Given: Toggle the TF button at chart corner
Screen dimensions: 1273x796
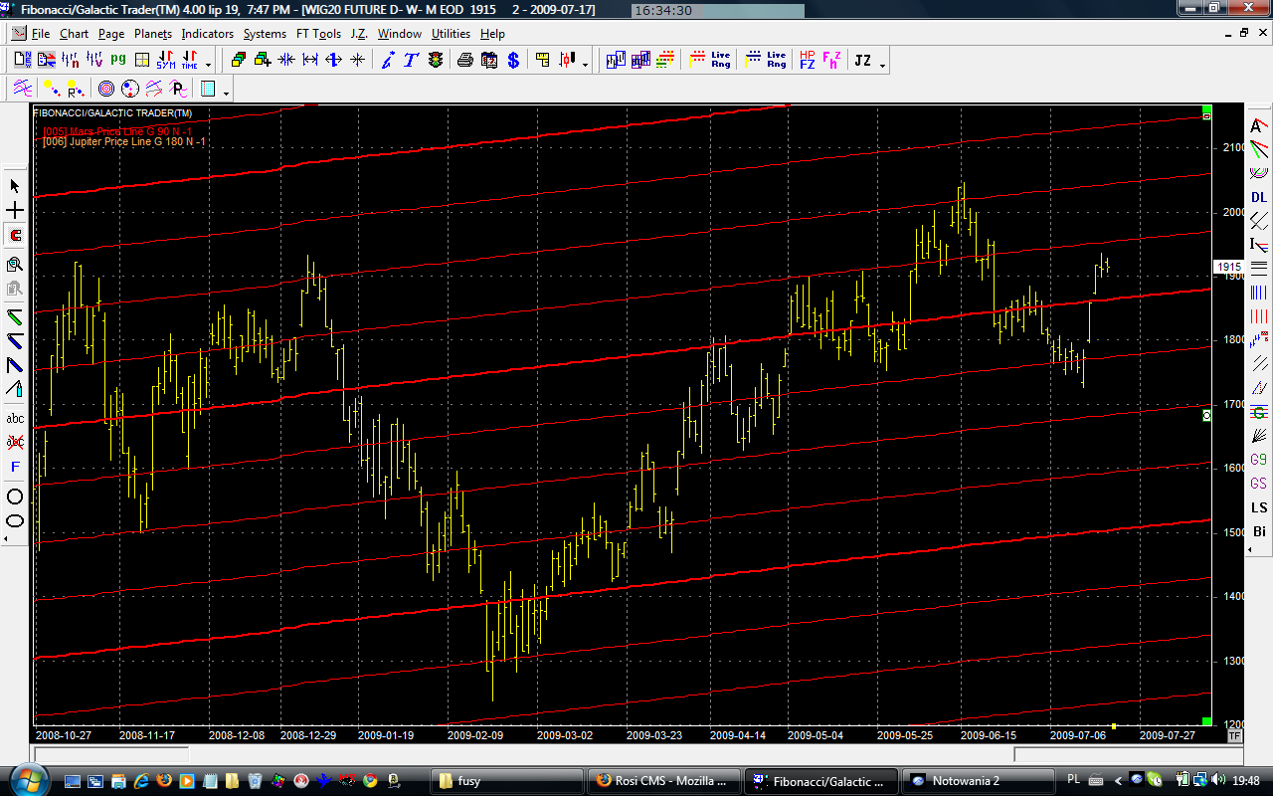Looking at the screenshot, I should pos(1235,736).
